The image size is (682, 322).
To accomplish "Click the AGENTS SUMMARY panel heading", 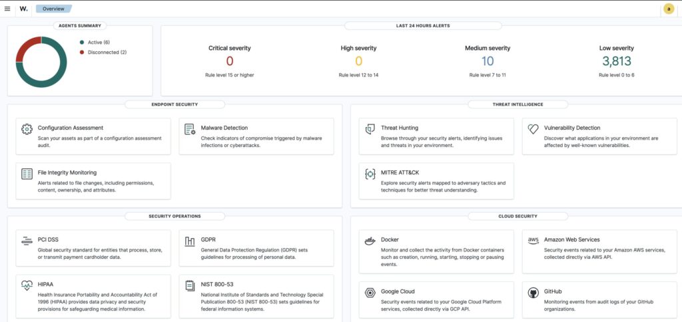I will coord(80,26).
